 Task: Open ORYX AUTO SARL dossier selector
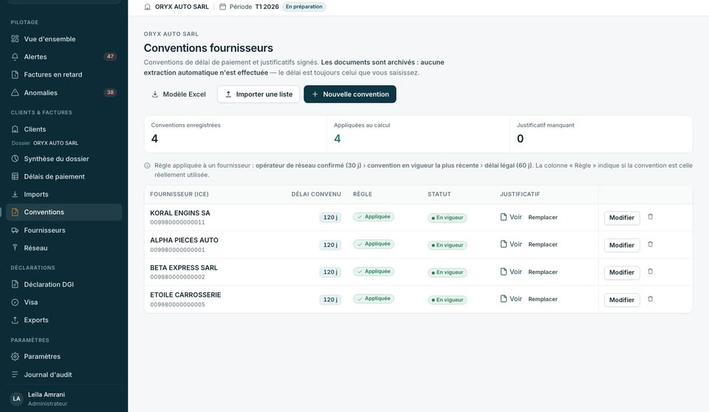(177, 7)
